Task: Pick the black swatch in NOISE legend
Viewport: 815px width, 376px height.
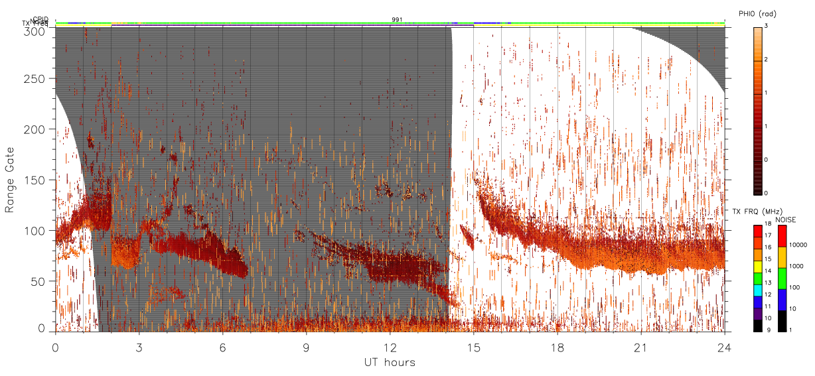Action: [782, 321]
